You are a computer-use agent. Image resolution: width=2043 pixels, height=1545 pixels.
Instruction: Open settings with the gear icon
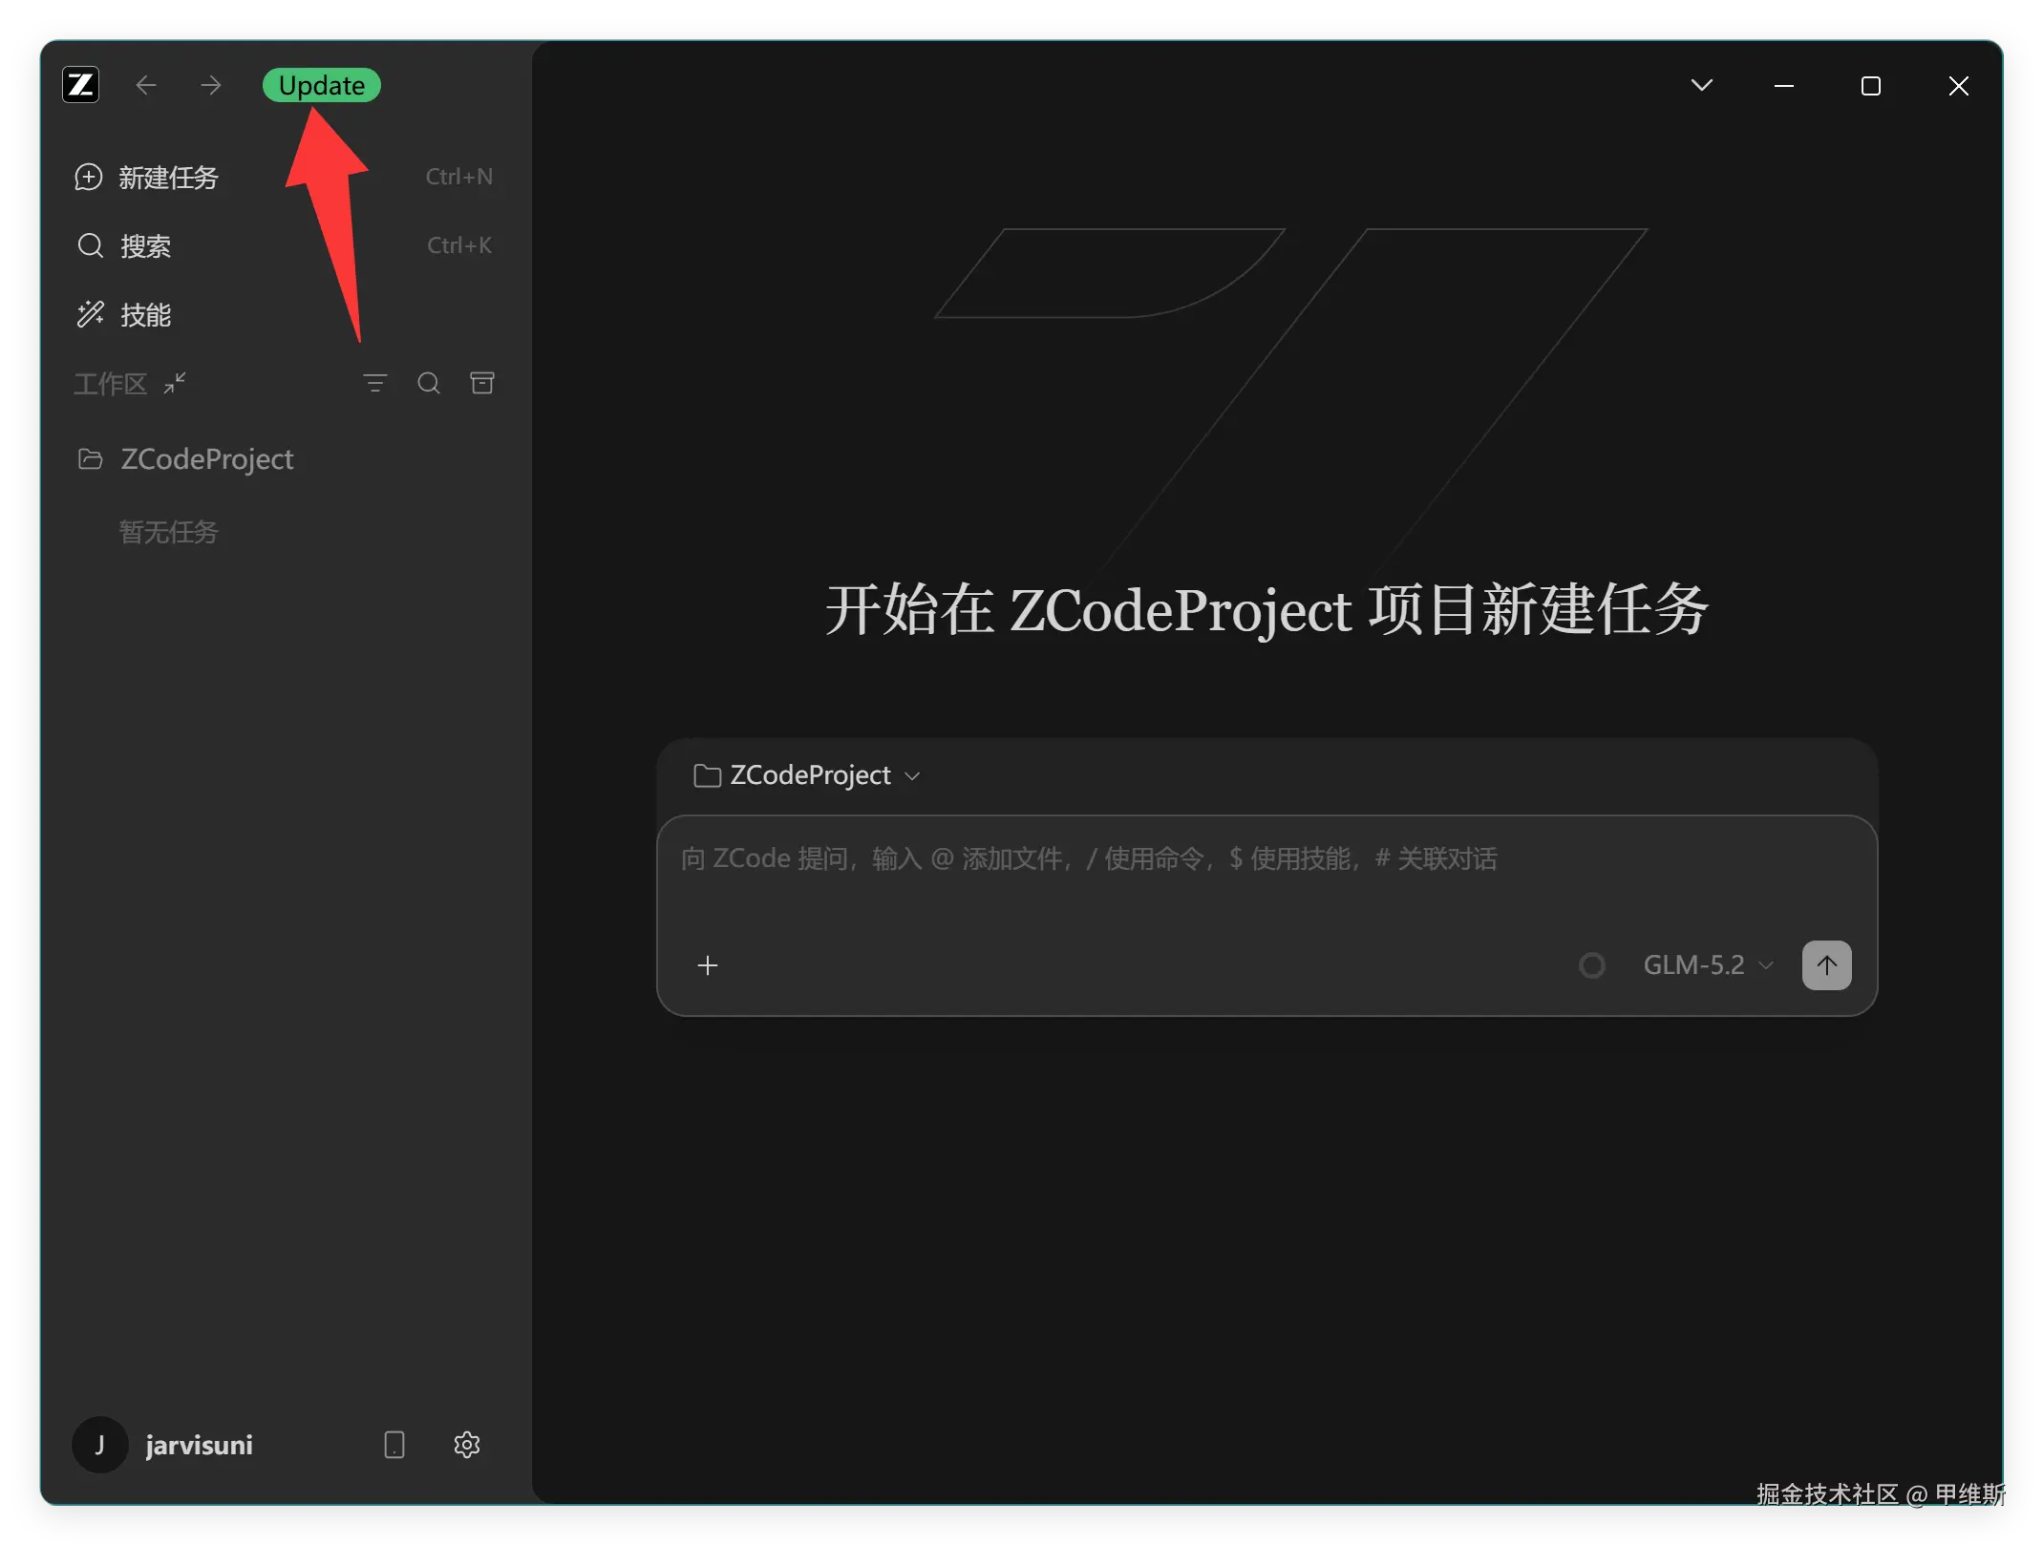tap(467, 1445)
